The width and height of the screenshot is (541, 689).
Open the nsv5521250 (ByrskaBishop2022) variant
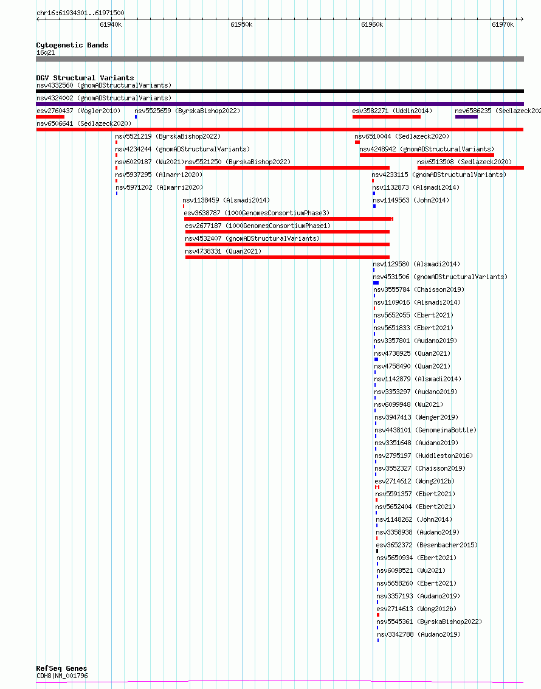pos(238,162)
